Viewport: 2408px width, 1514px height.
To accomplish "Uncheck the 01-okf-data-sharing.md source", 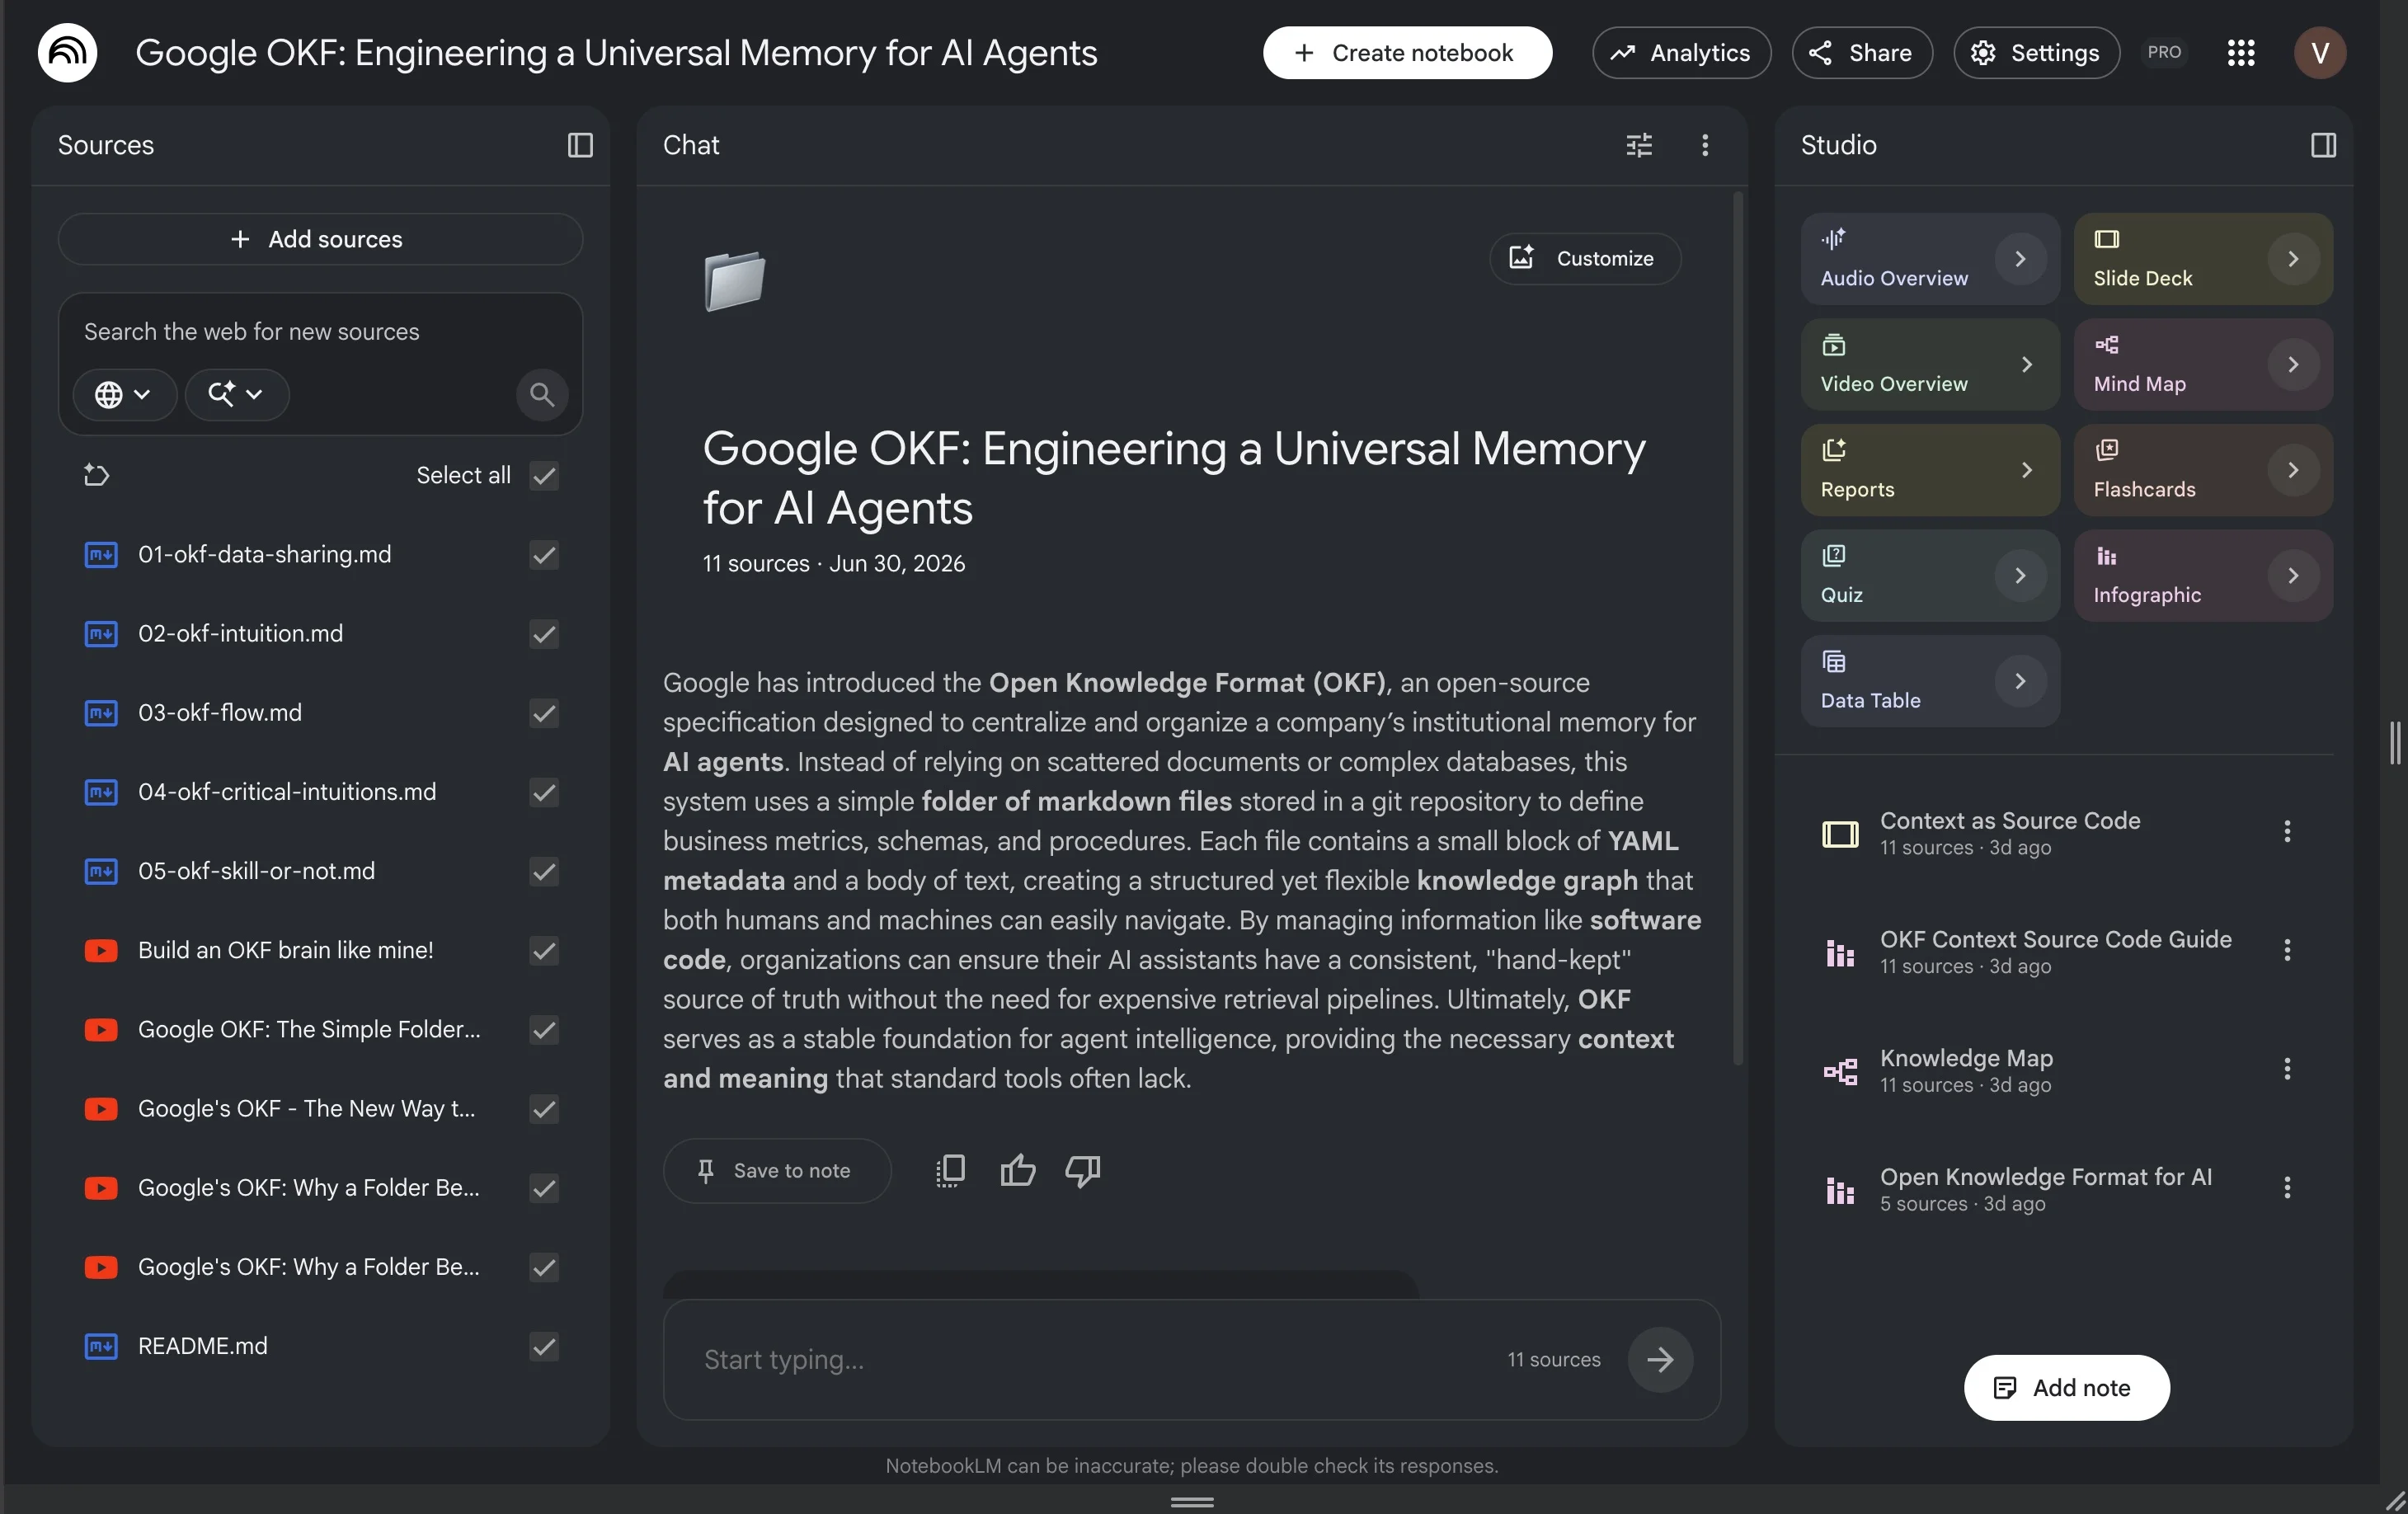I will [544, 555].
